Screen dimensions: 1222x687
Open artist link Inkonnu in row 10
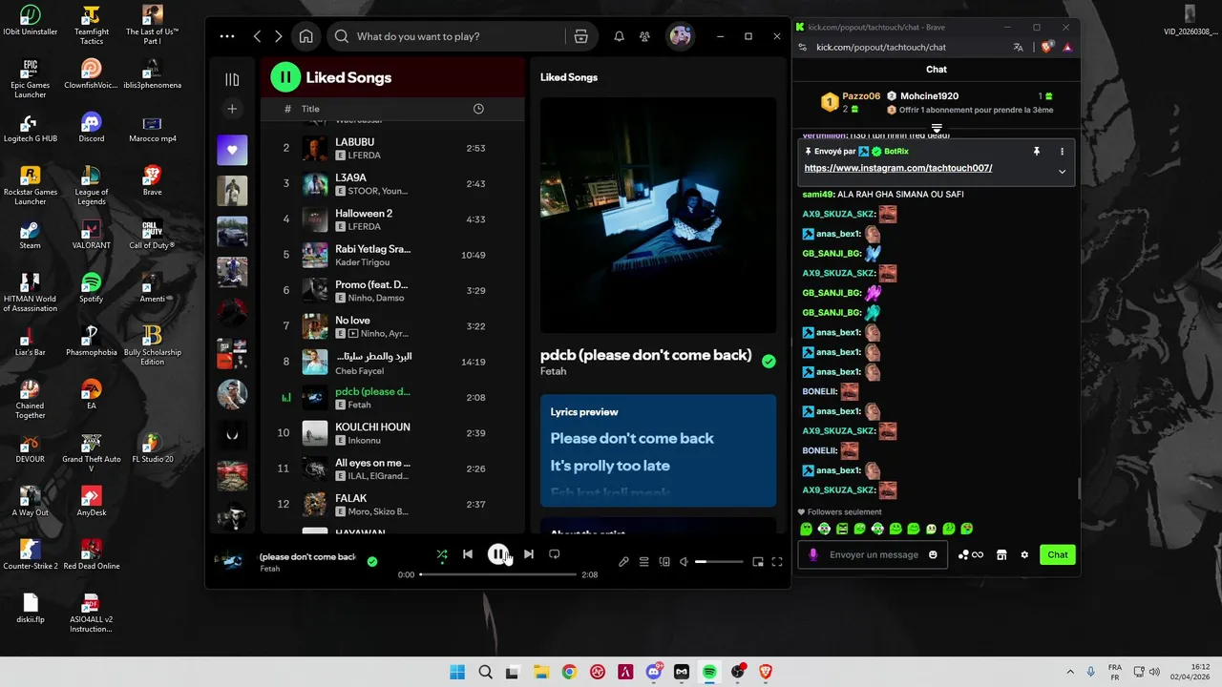[x=364, y=441]
